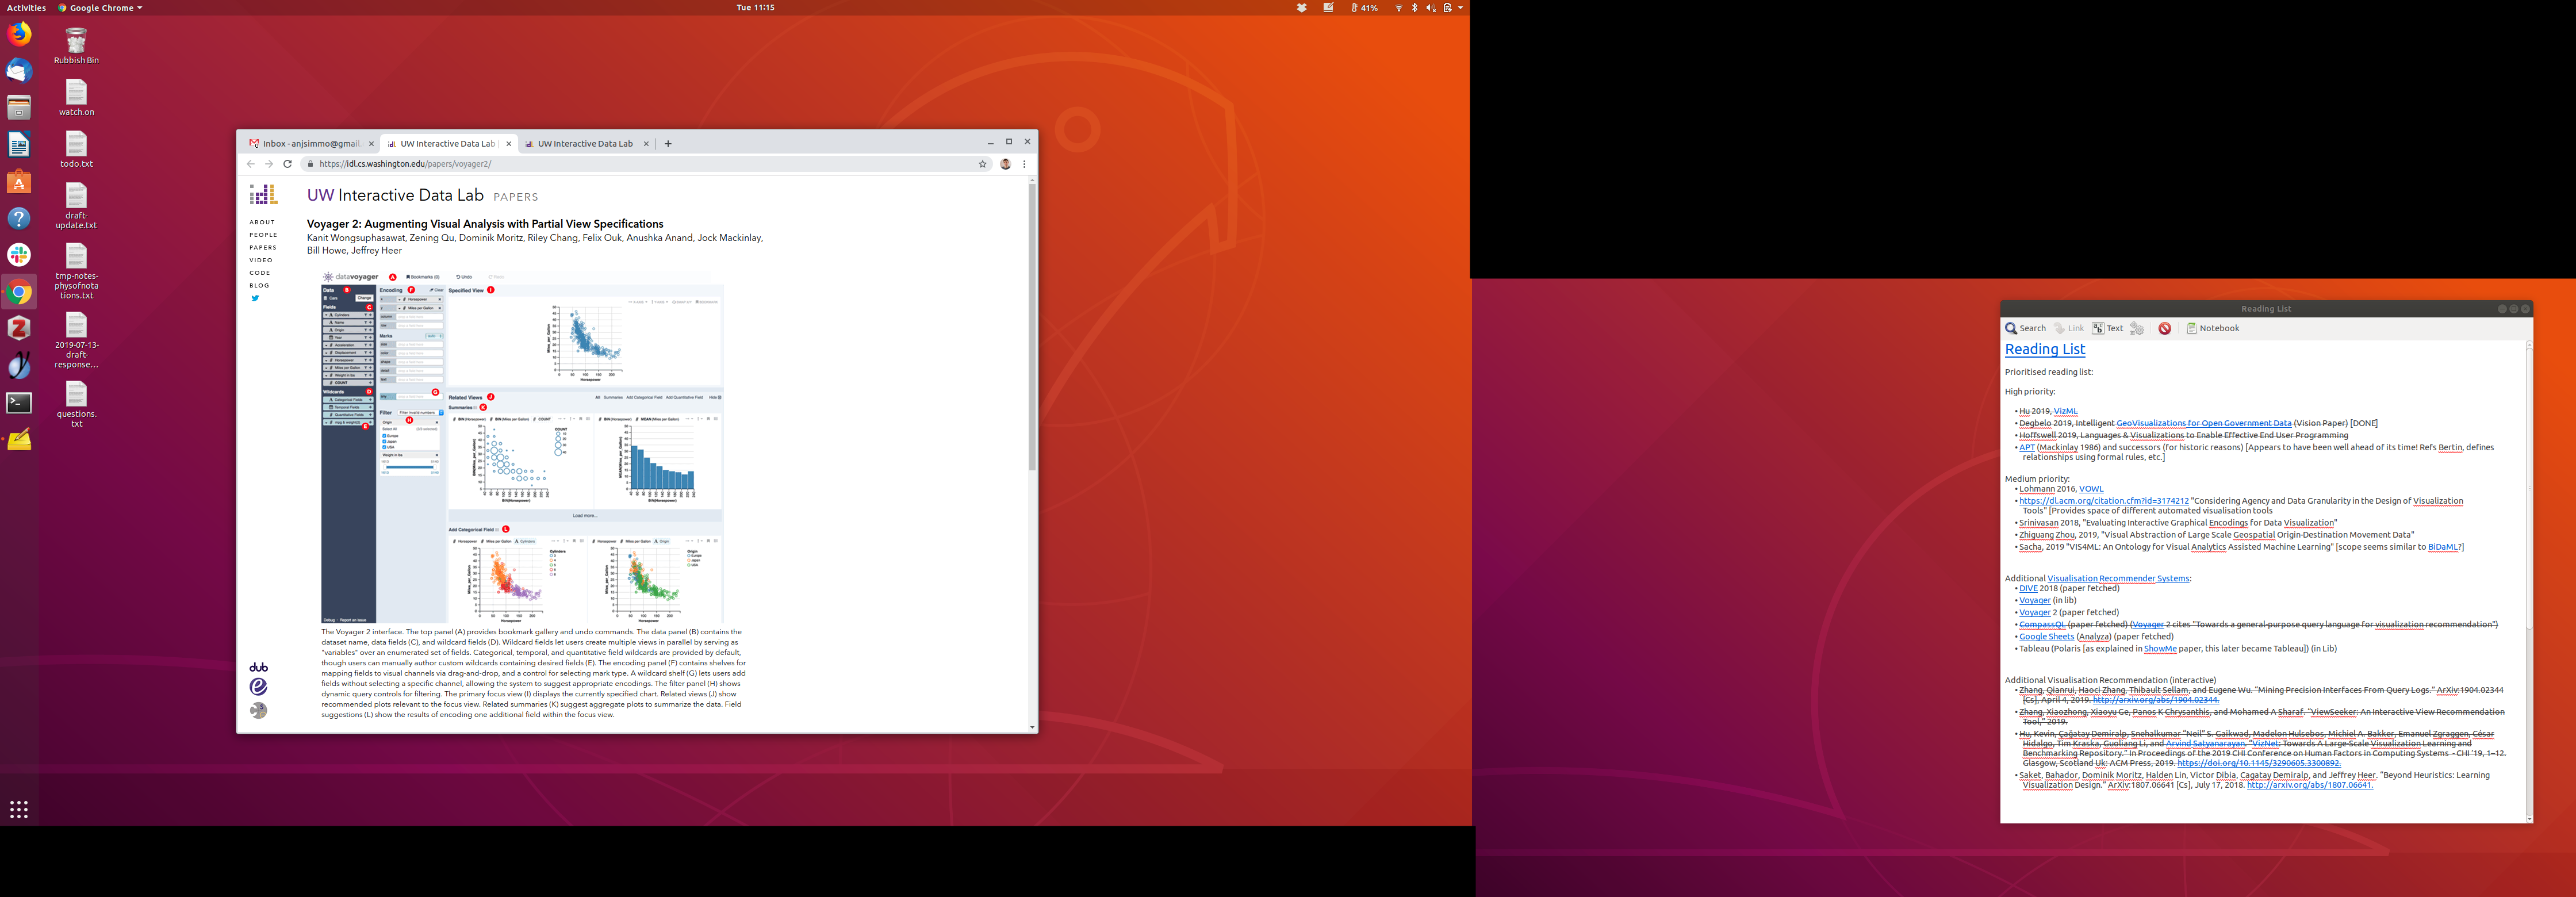This screenshot has width=2576, height=897.
Task: Bookmark this page with the star icon
Action: click(982, 164)
